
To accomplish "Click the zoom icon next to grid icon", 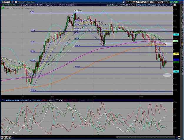I will coord(4,137).
